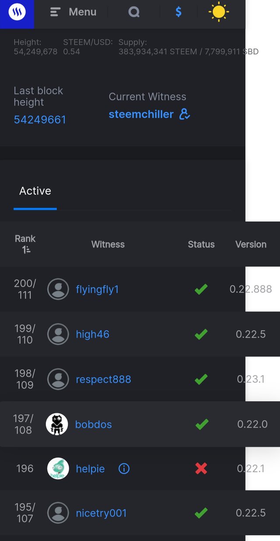
Task: Click the Steem logo icon
Action: (x=17, y=12)
